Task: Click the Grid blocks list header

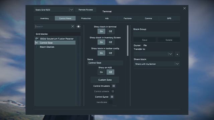Action: [57, 34]
